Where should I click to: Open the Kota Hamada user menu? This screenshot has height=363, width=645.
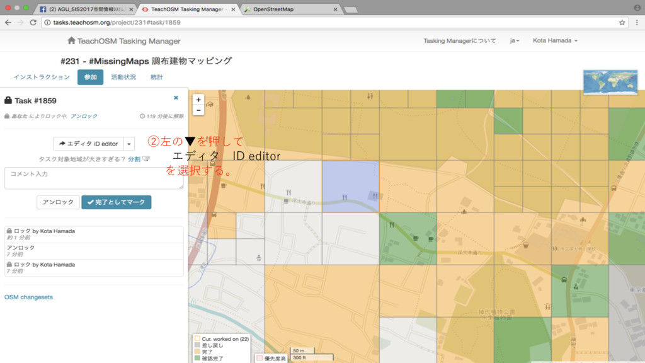coord(554,41)
